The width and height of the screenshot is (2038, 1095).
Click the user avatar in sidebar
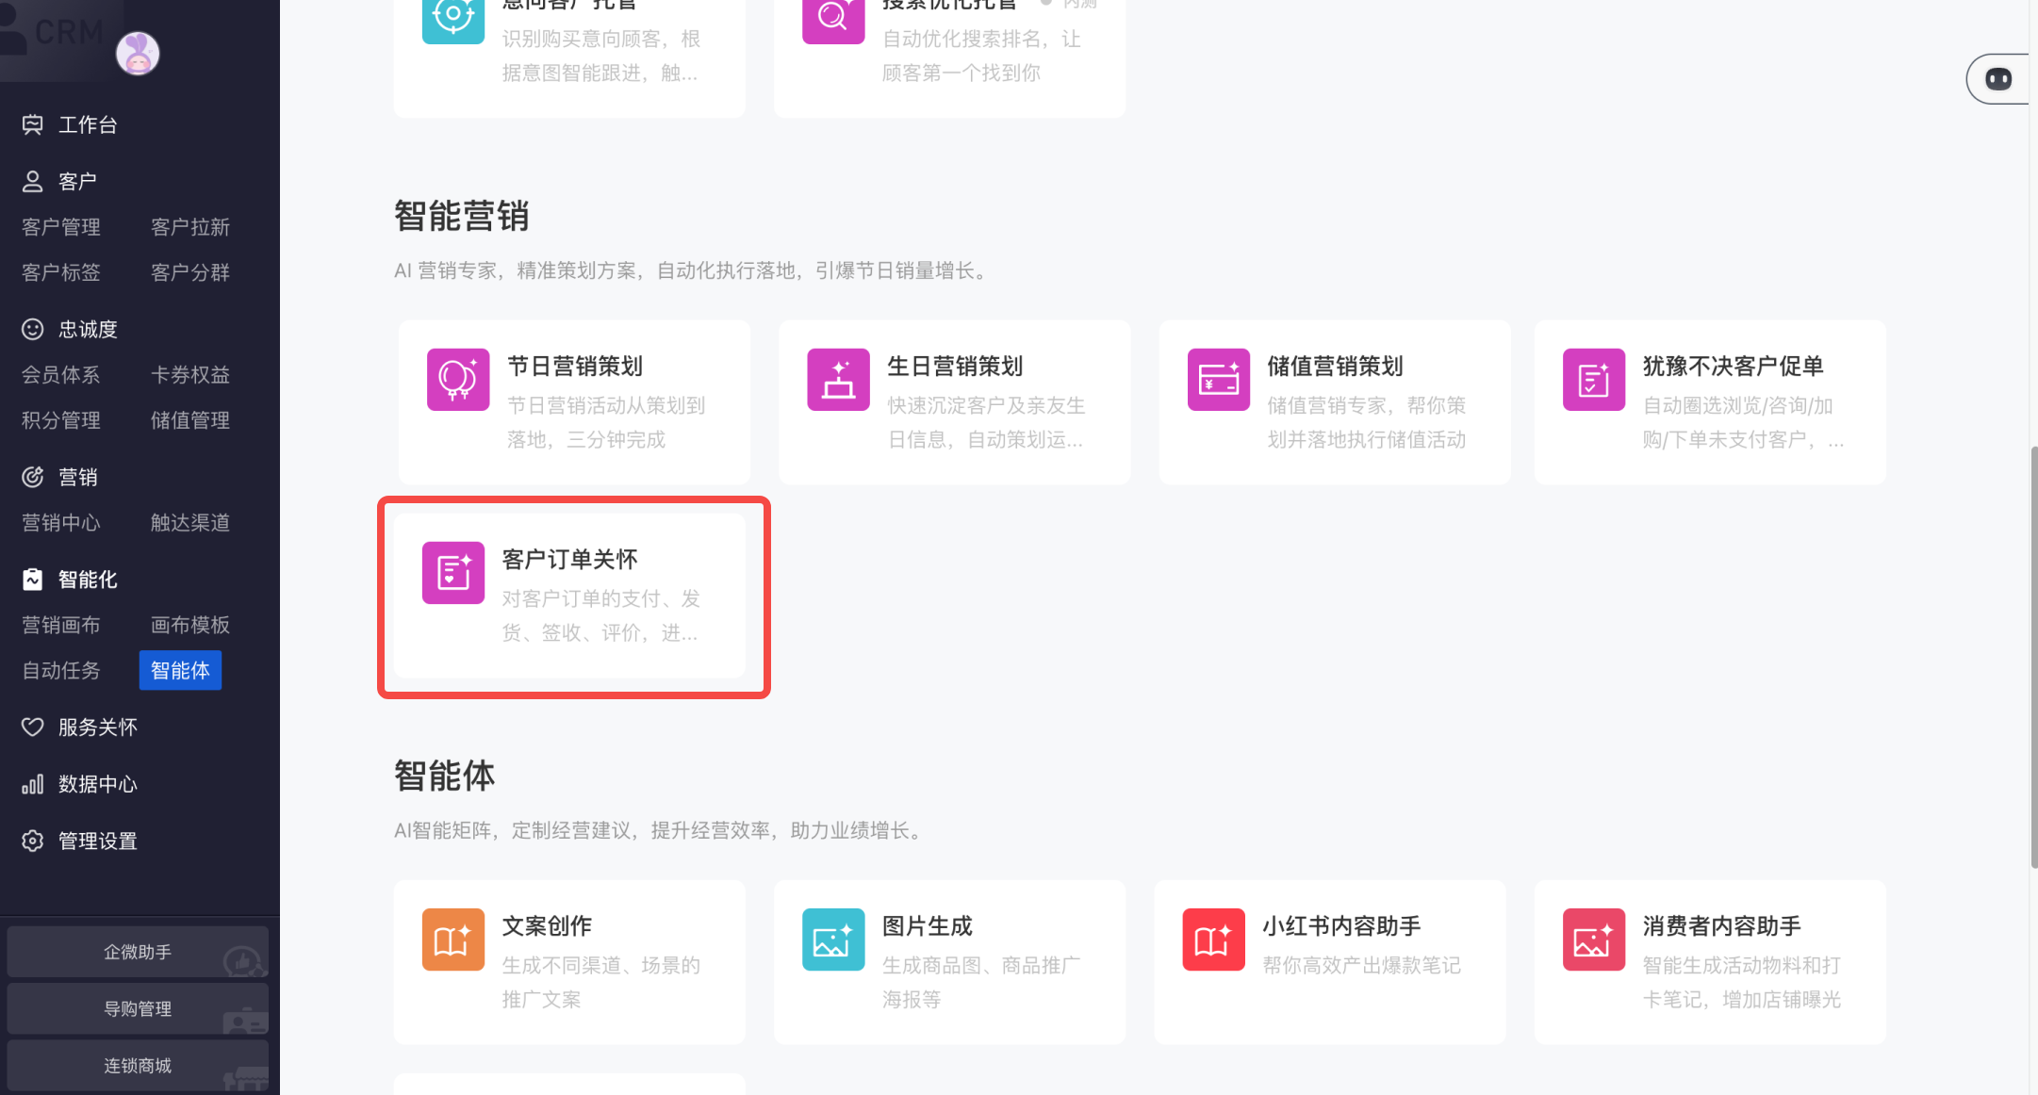pyautogui.click(x=138, y=54)
